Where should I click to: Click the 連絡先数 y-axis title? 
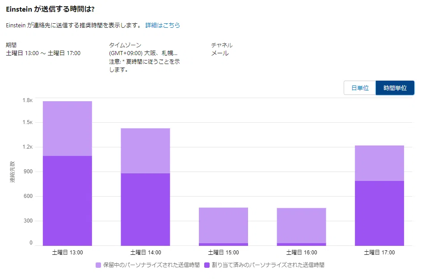point(13,172)
